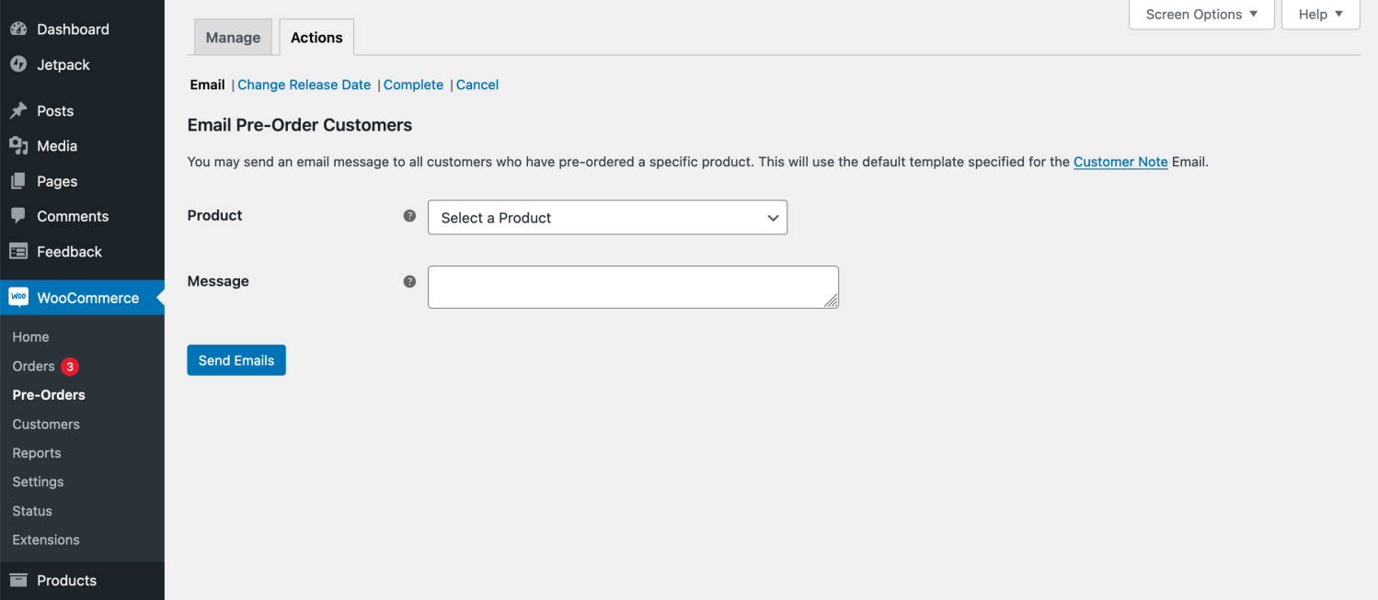Image resolution: width=1378 pixels, height=600 pixels.
Task: Open the Select a Product dropdown
Action: pyautogui.click(x=607, y=218)
